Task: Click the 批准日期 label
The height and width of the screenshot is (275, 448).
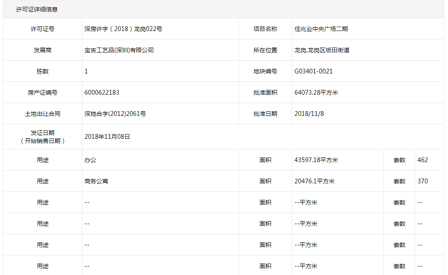Action: tap(265, 114)
